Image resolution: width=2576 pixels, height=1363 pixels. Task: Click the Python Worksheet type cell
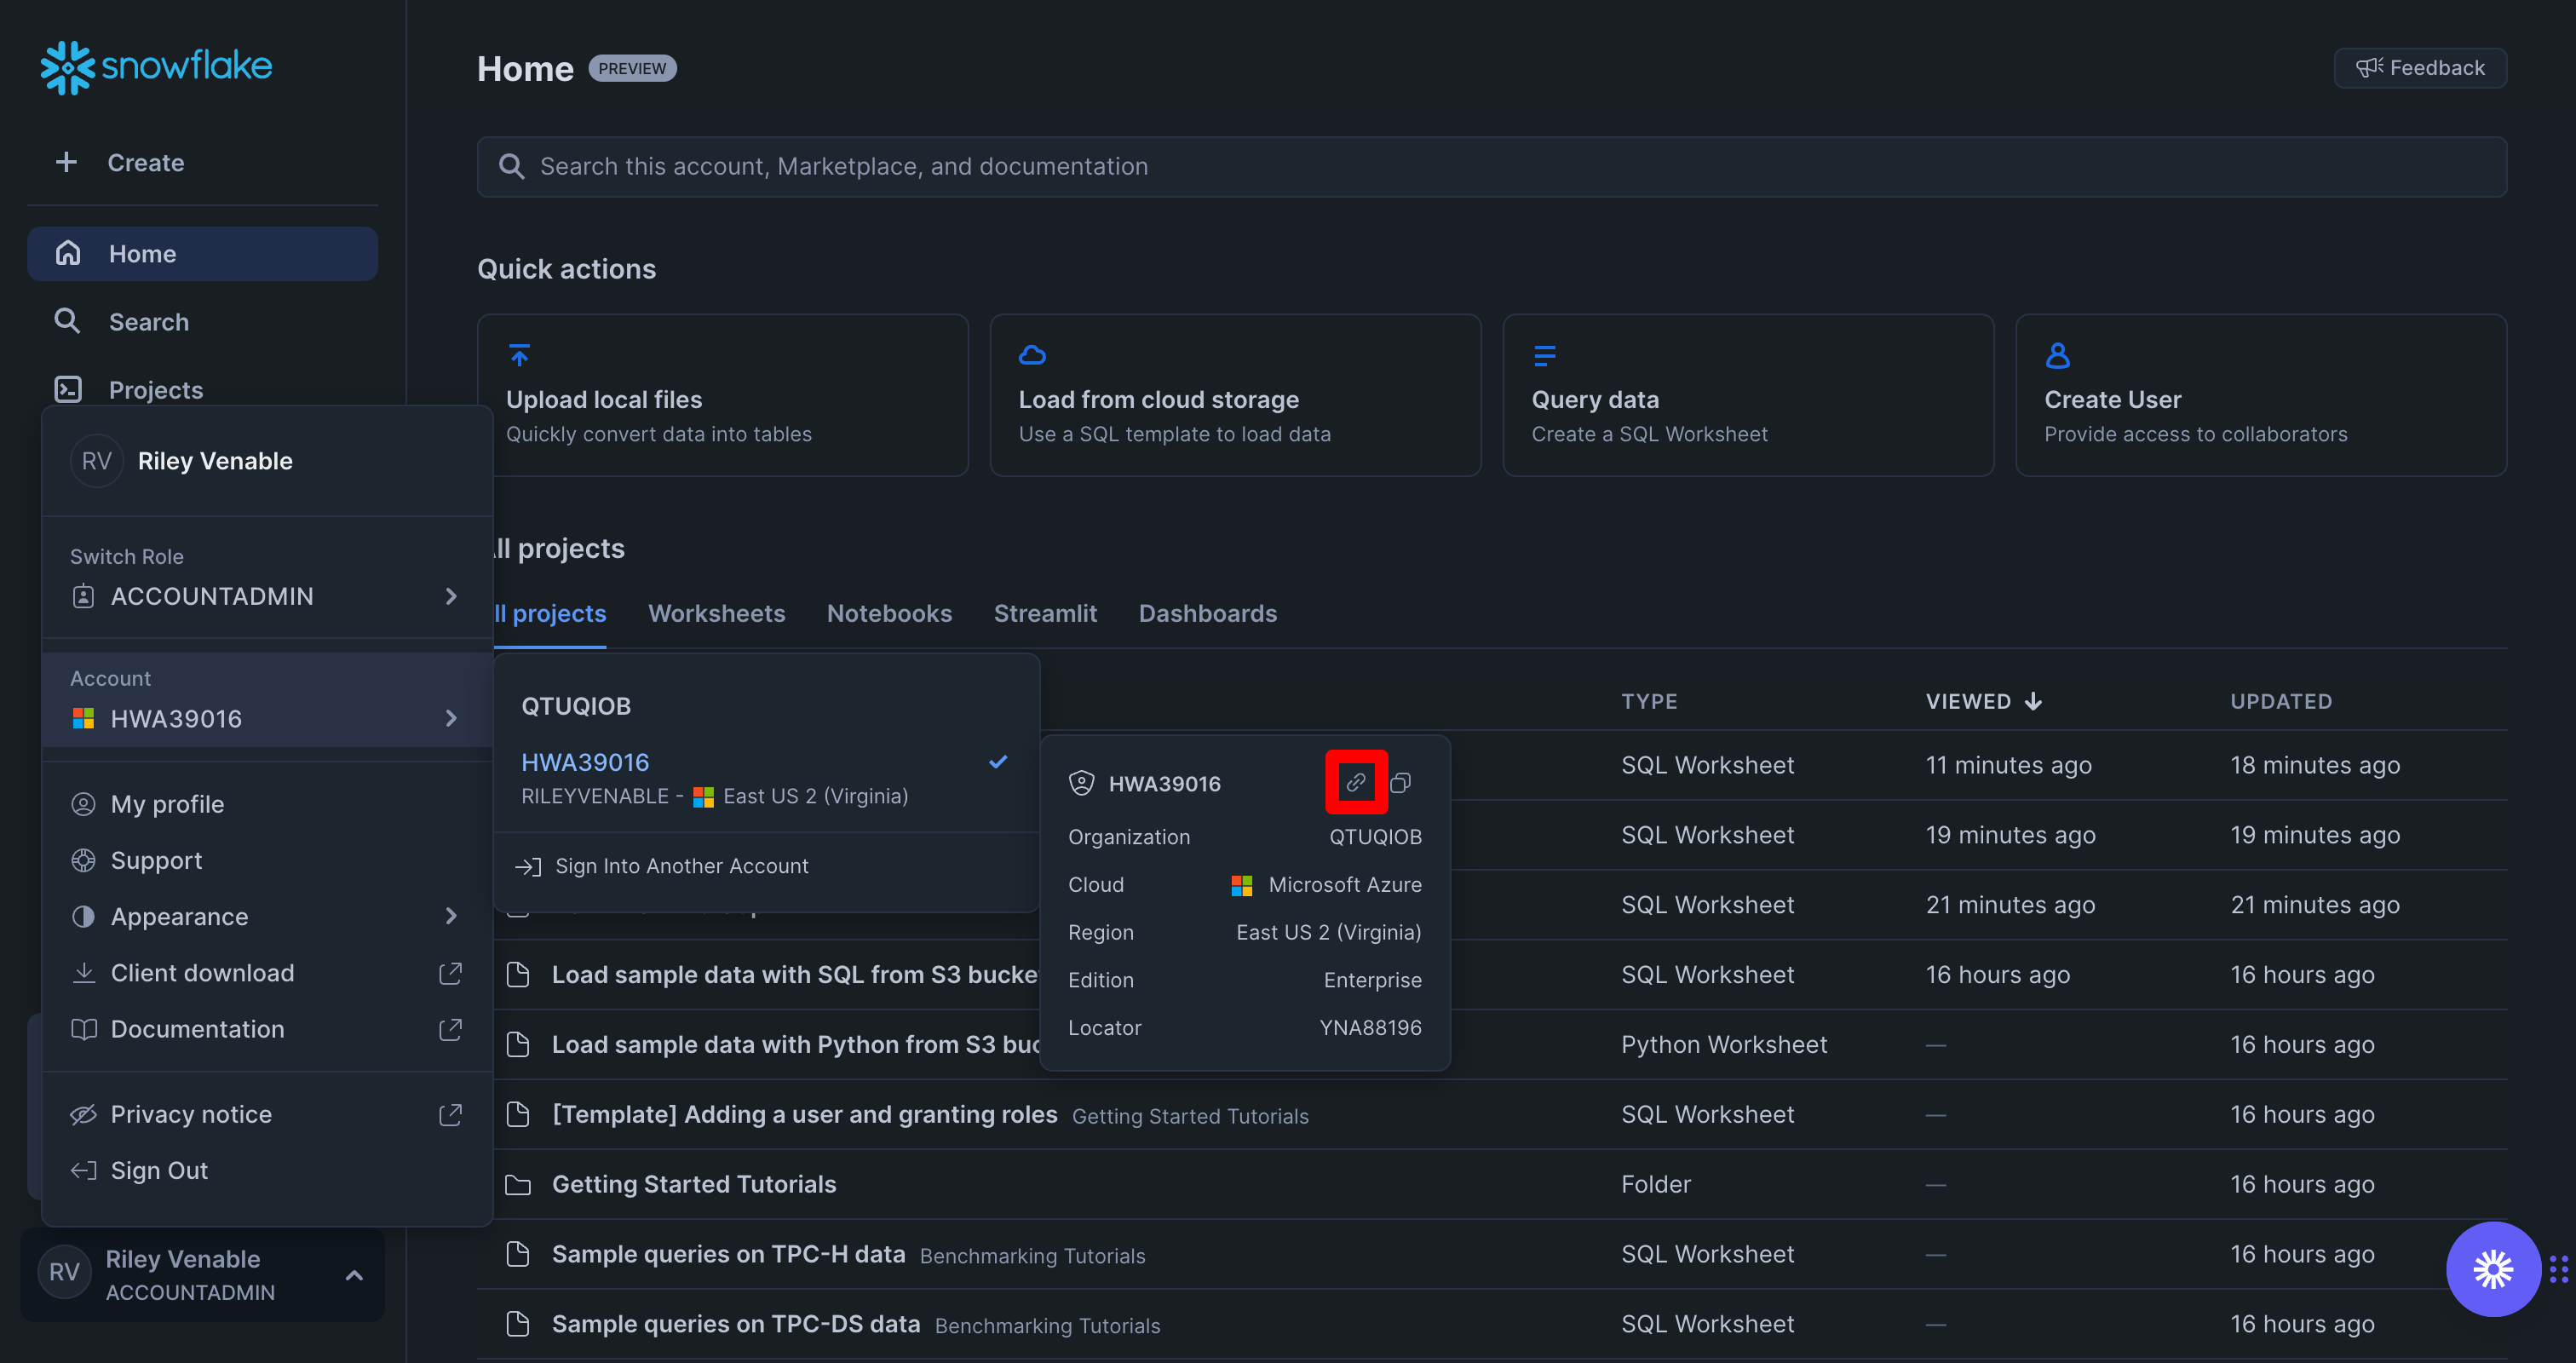pos(1723,1044)
